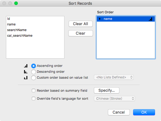Select the Ascending order radio button
The width and height of the screenshot is (161, 121).
coord(34,66)
